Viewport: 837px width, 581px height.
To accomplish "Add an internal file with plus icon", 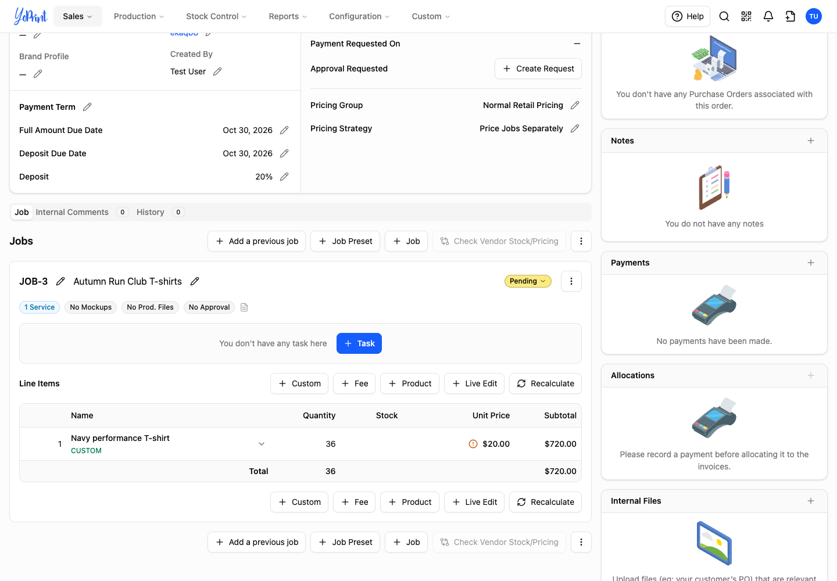I will pyautogui.click(x=811, y=501).
